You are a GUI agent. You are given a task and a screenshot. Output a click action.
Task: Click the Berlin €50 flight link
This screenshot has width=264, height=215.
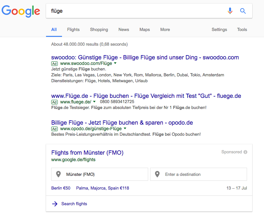pos(61,188)
